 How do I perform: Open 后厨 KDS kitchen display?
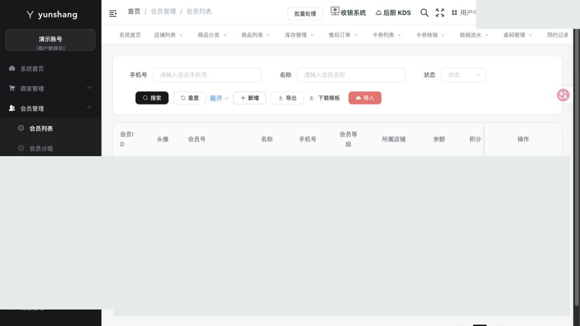click(393, 13)
